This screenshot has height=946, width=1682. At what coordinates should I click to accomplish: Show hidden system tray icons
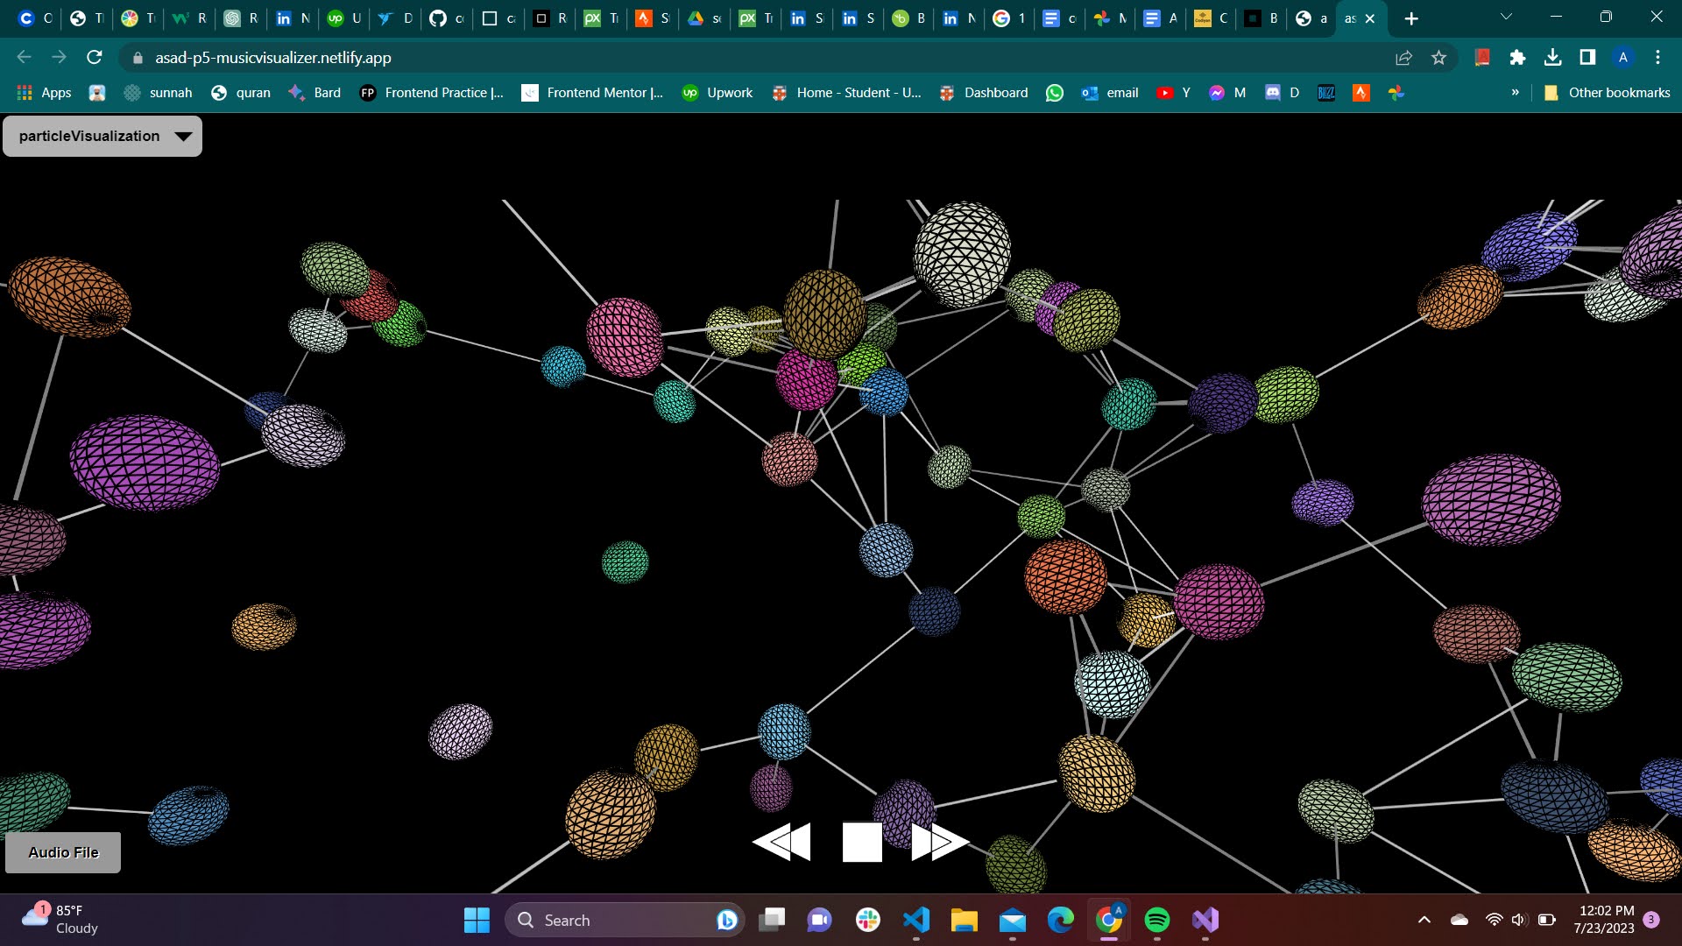click(x=1424, y=920)
